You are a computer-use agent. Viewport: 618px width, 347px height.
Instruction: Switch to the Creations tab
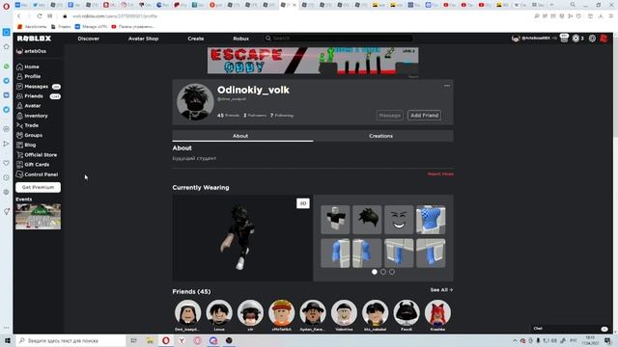coord(383,136)
